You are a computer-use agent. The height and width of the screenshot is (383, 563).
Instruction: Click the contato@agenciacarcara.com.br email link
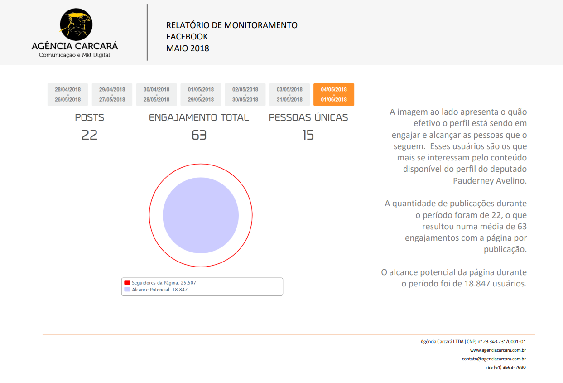click(x=494, y=359)
